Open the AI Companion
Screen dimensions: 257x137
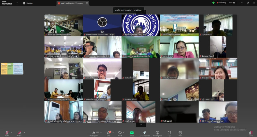pos(145,133)
